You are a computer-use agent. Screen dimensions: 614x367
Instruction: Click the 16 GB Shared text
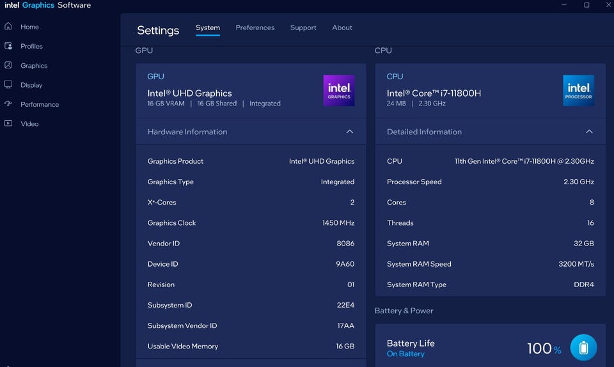pos(217,104)
